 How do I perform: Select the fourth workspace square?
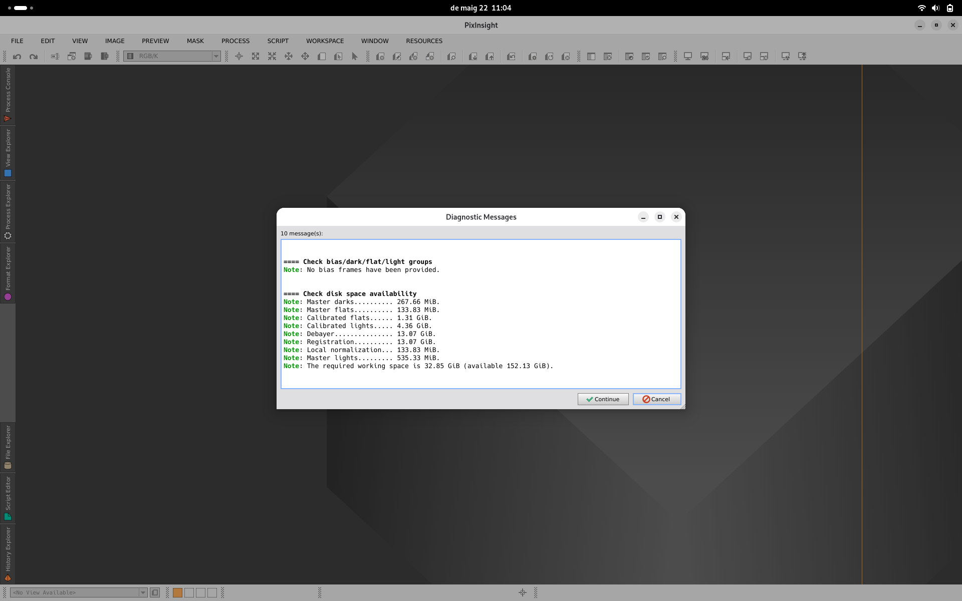212,592
